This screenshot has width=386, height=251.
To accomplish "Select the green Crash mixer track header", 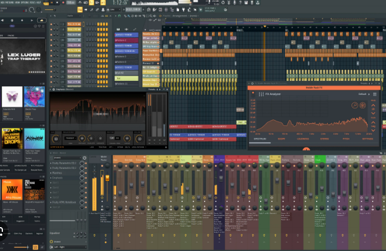I will click(320, 159).
